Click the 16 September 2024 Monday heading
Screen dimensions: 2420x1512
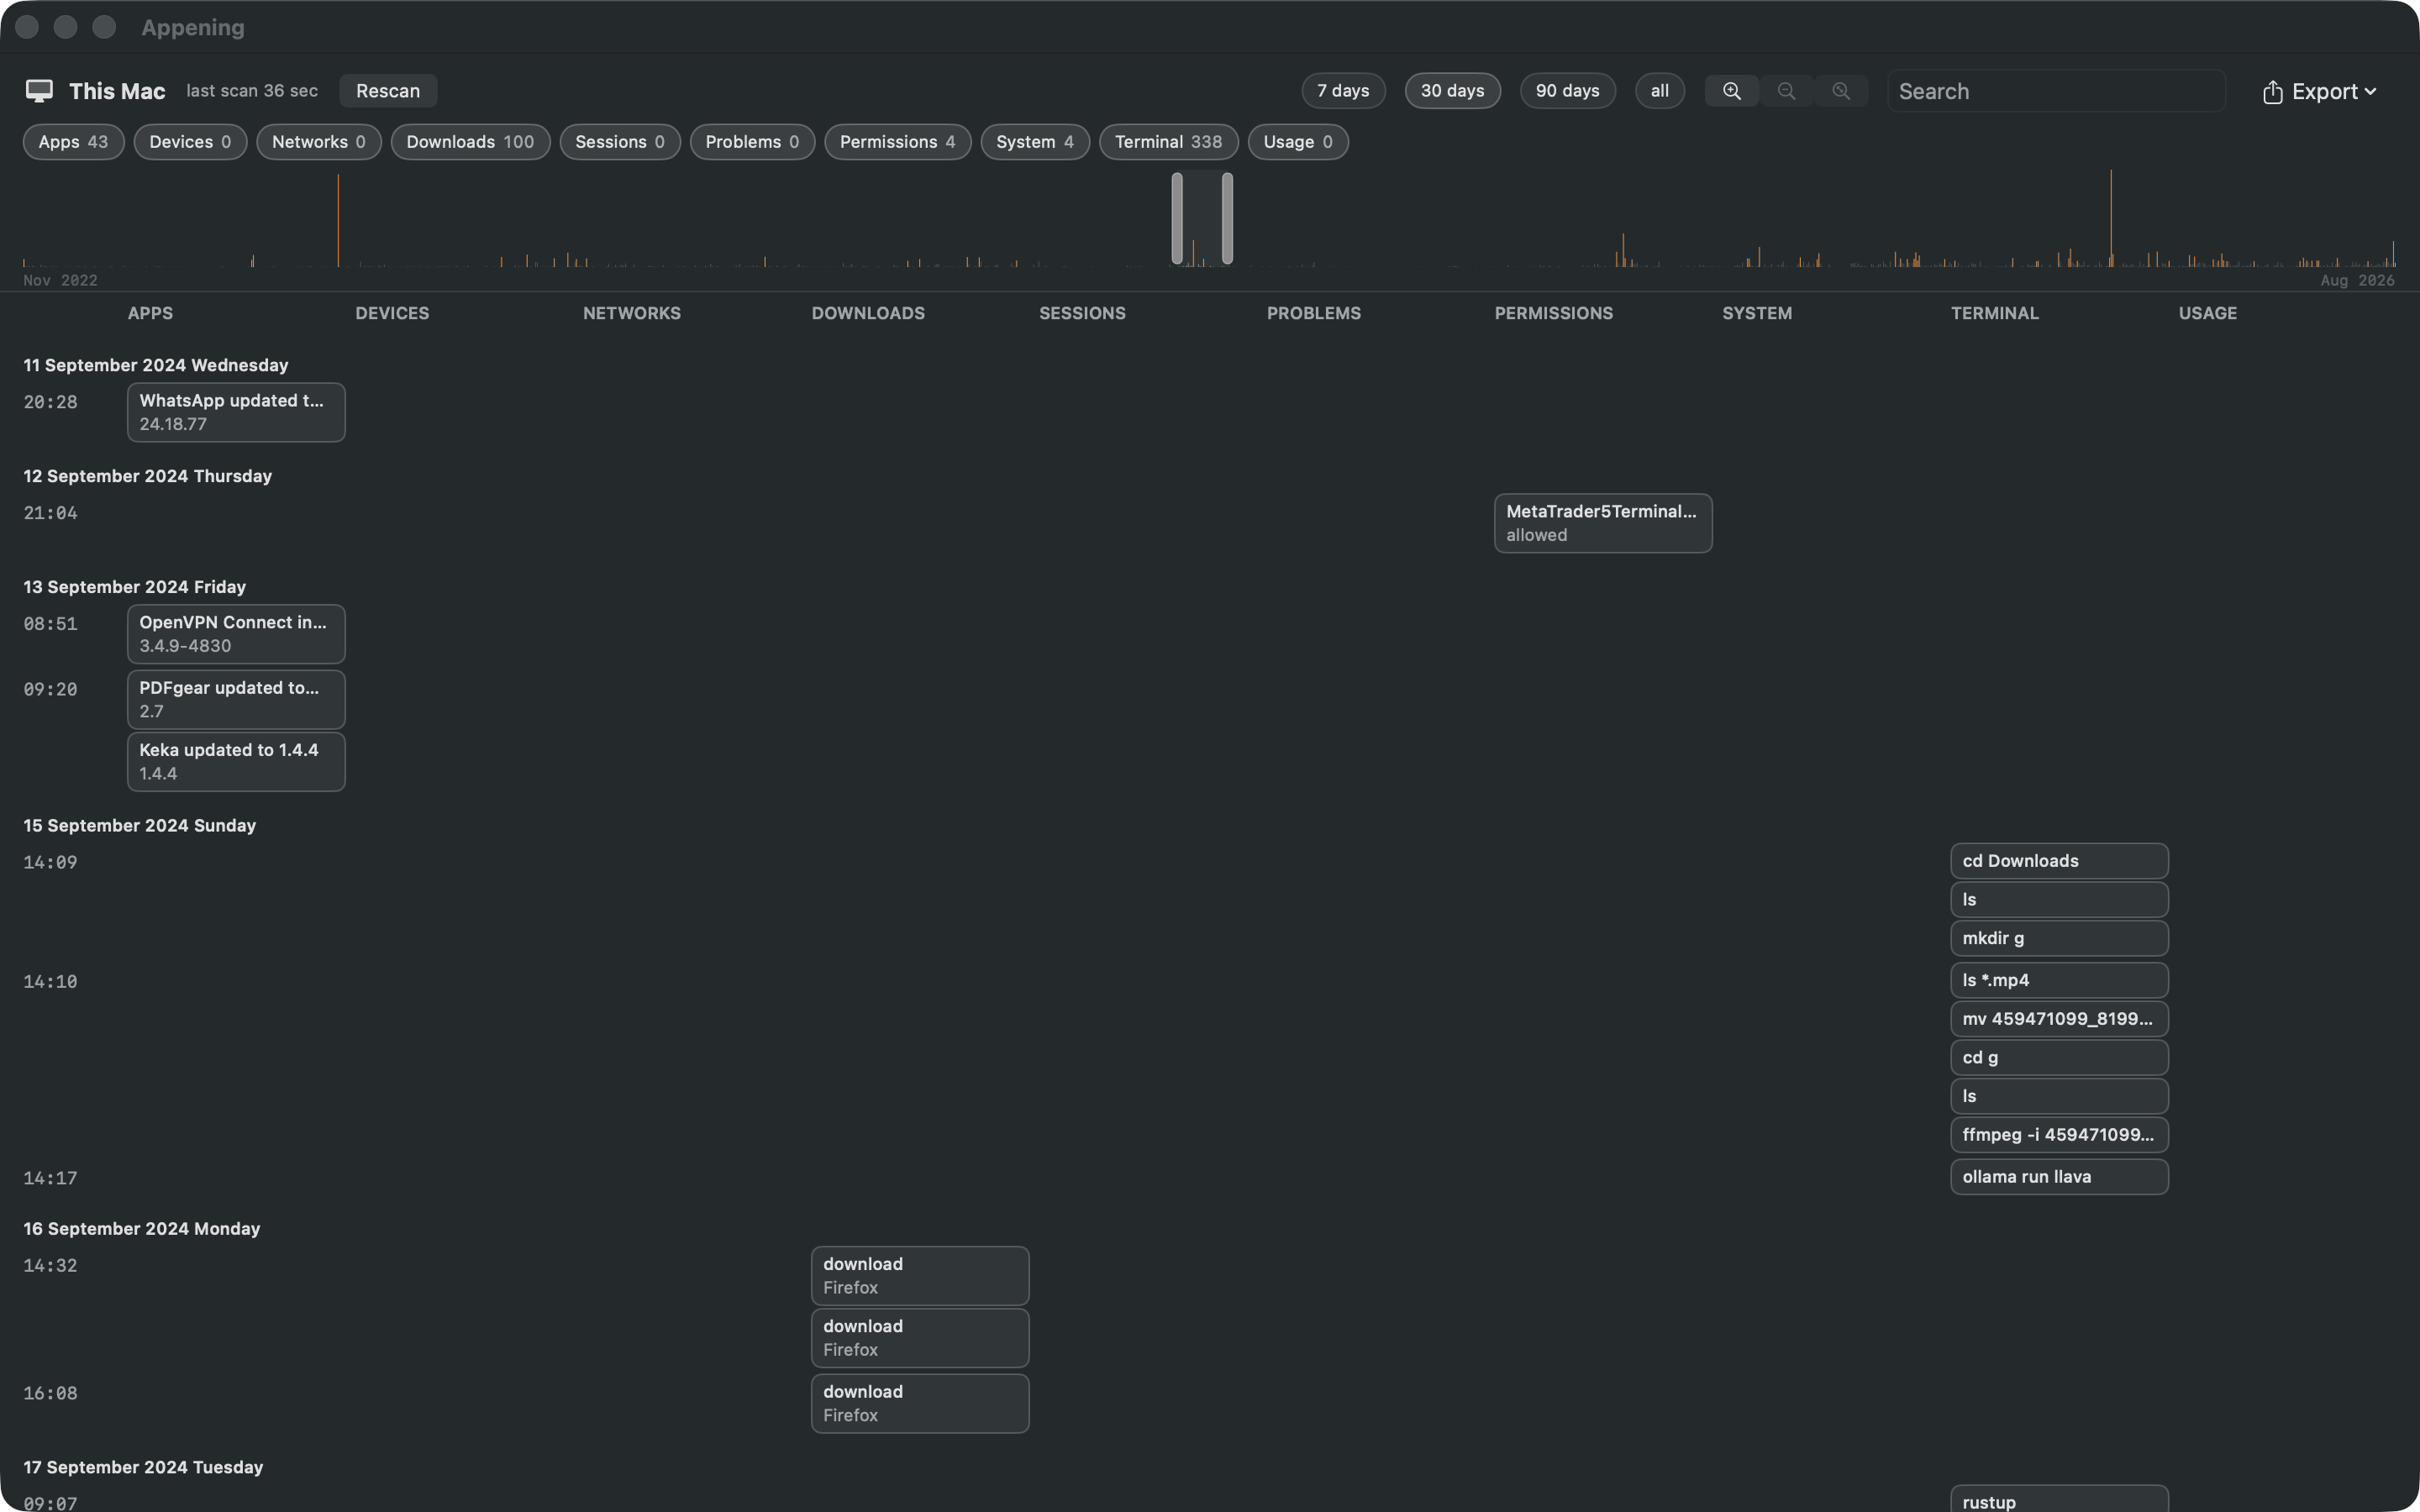point(142,1228)
